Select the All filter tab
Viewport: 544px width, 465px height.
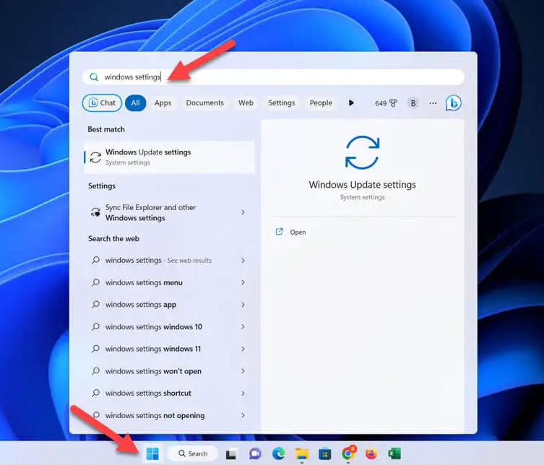coord(135,103)
